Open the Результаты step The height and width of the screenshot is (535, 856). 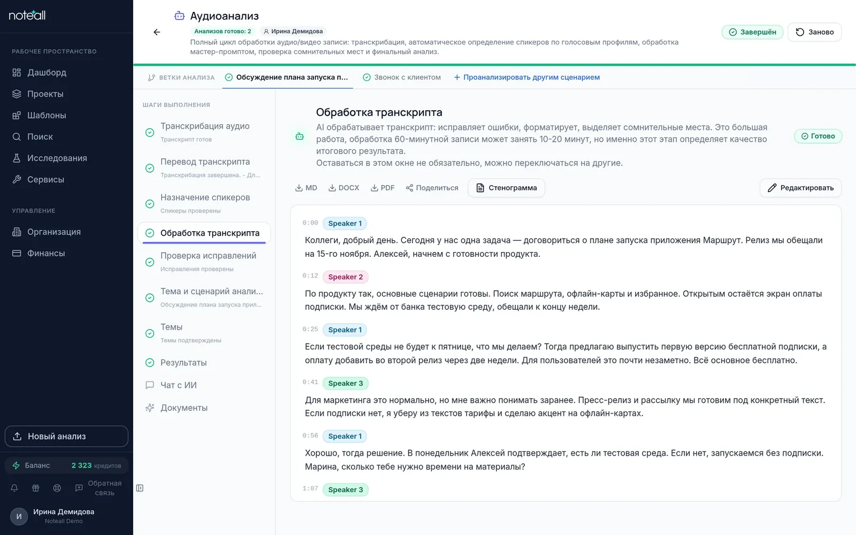204,363
